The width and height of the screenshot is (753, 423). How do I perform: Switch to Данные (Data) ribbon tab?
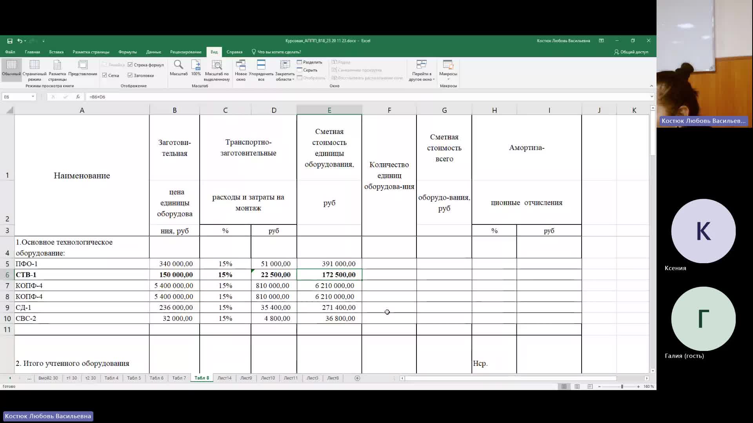[153, 52]
